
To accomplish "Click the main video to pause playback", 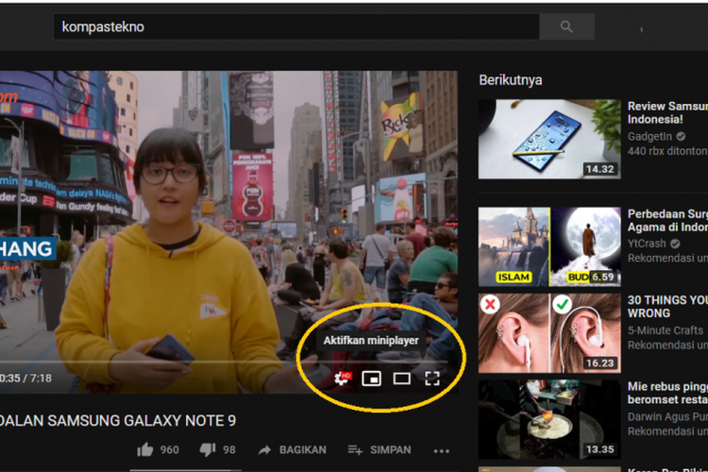I will point(227,217).
